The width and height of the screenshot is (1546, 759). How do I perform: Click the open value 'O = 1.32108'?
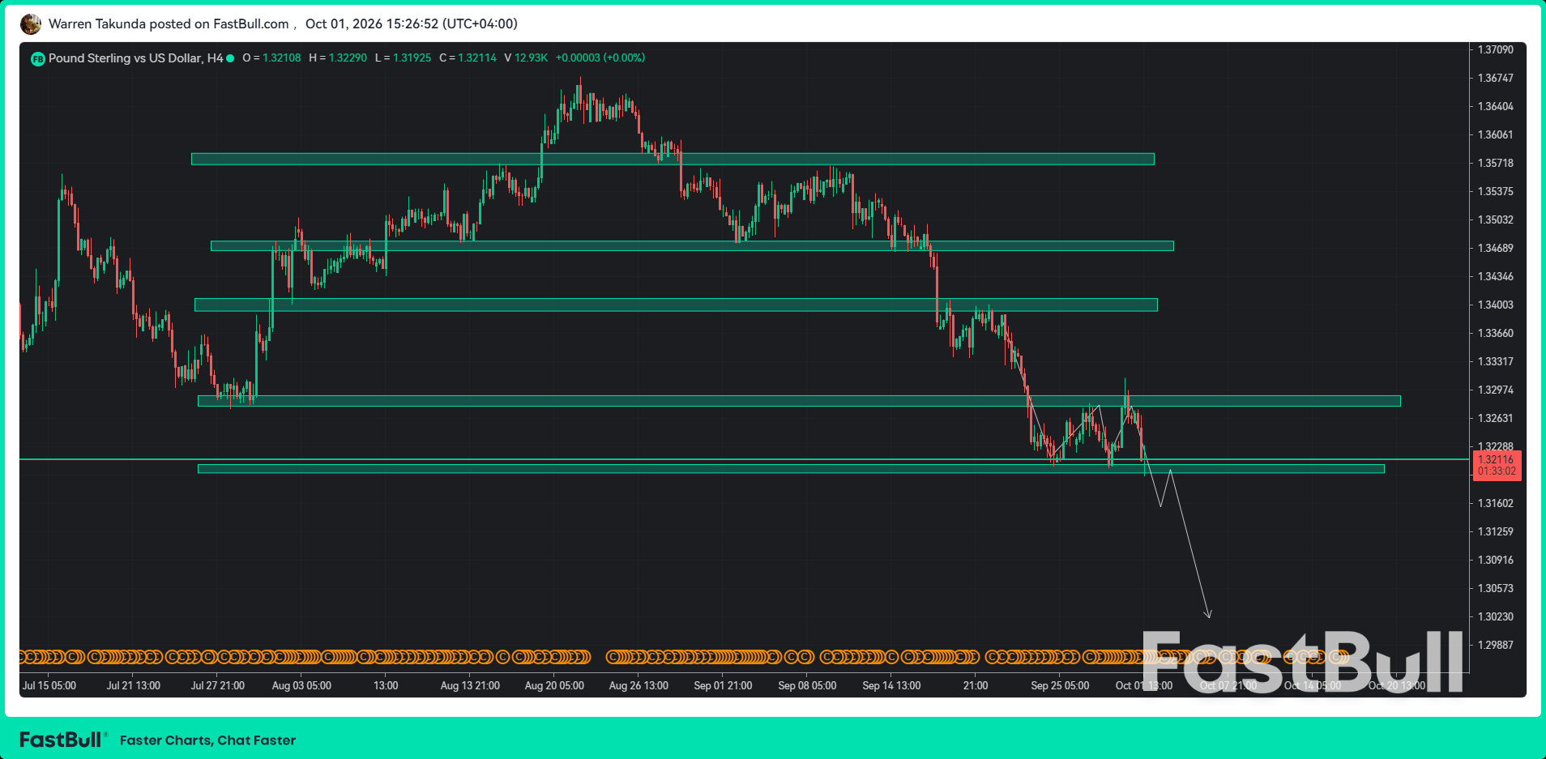271,58
